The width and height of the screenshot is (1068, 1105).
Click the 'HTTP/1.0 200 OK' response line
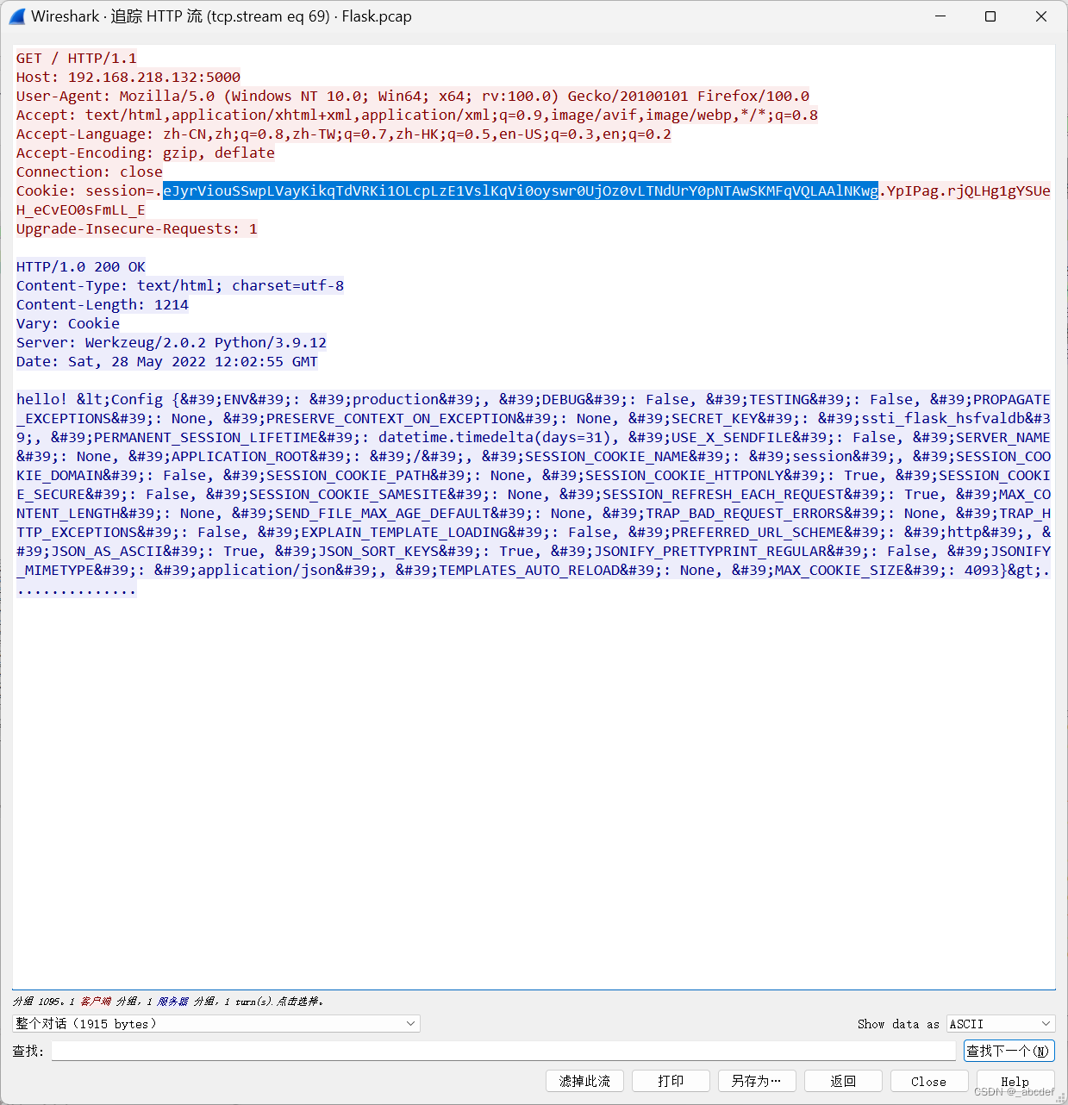pyautogui.click(x=81, y=266)
